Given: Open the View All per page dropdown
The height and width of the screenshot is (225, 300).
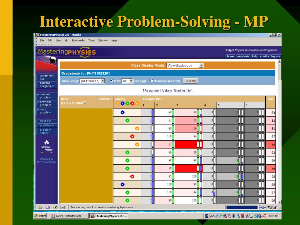Looking at the screenshot, I should tap(127, 81).
